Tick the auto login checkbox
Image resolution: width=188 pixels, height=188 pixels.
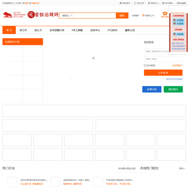pyautogui.click(x=145, y=66)
